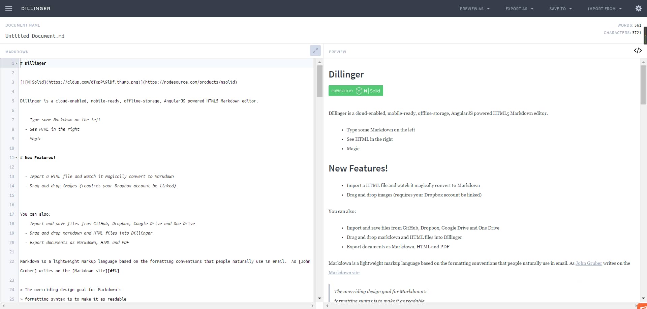Image resolution: width=647 pixels, height=309 pixels.
Task: Click '[df1]' reference in editor line 22
Action: coord(113,271)
